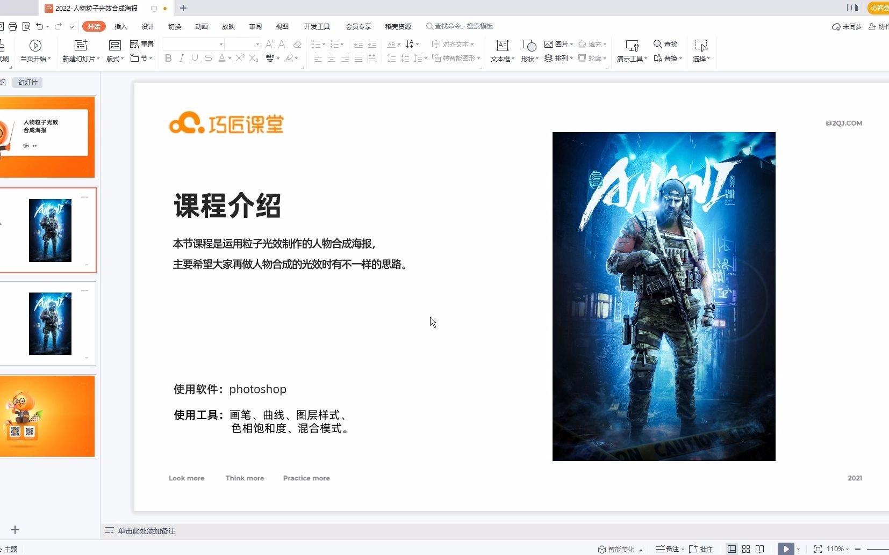Start slideshow from current page (当页开始)

[x=35, y=52]
